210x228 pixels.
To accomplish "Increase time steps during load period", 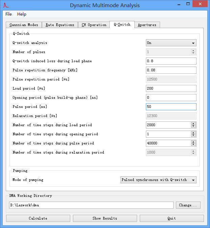I will point(193,123).
